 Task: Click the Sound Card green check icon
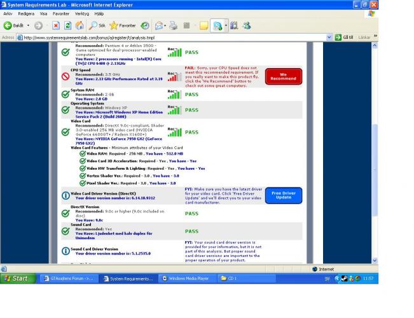coord(66,232)
